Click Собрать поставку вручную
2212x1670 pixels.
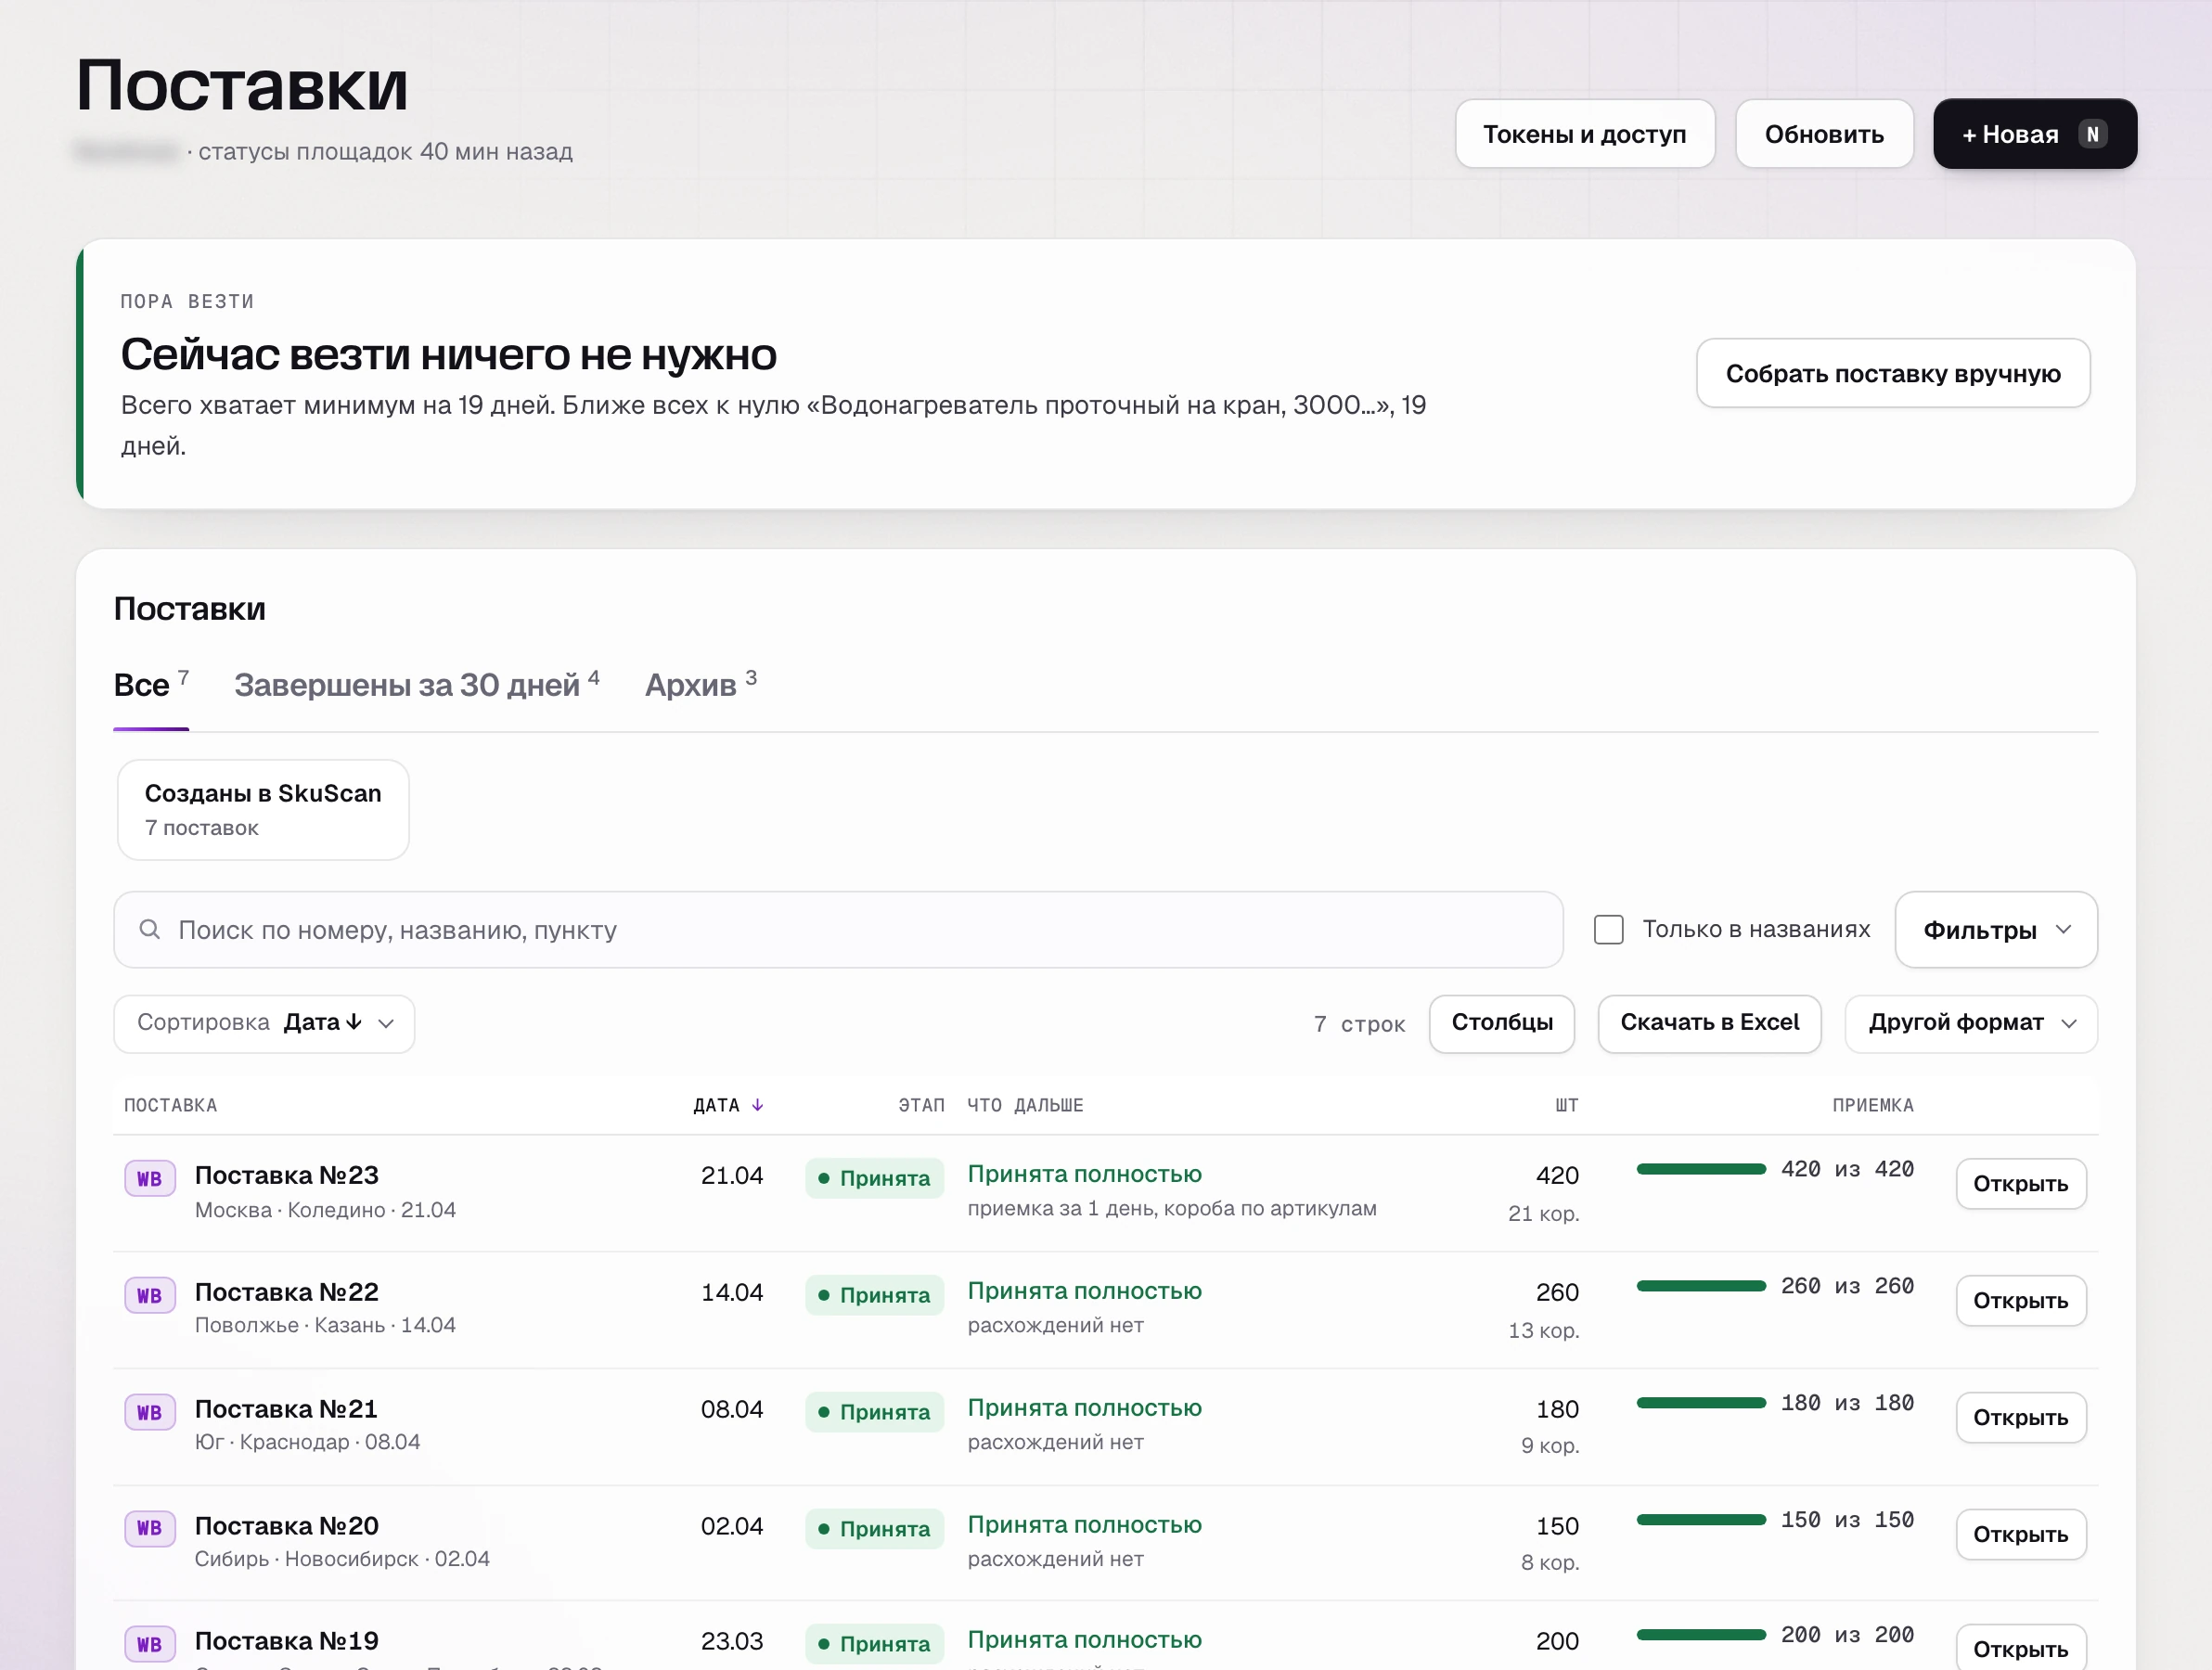pyautogui.click(x=1893, y=373)
